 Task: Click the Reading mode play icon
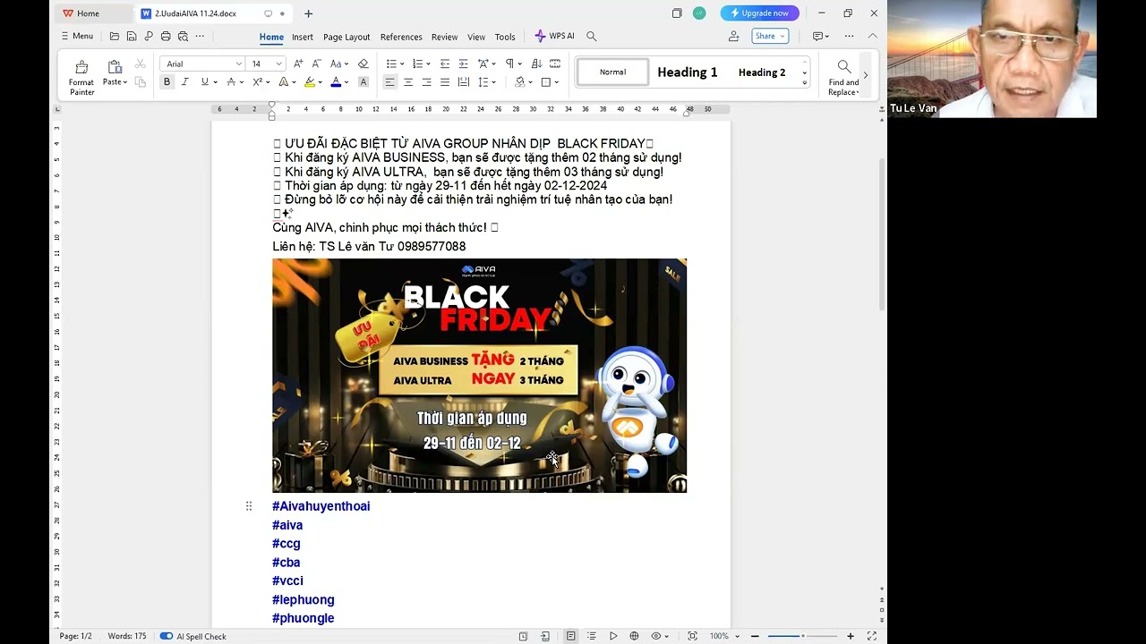click(x=613, y=636)
